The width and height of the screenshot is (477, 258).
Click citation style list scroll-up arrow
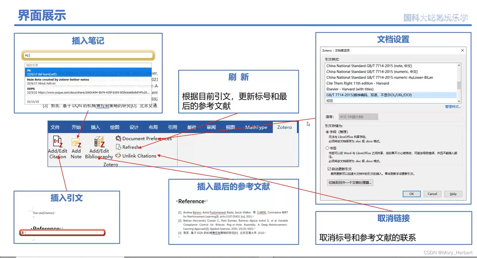(459, 65)
